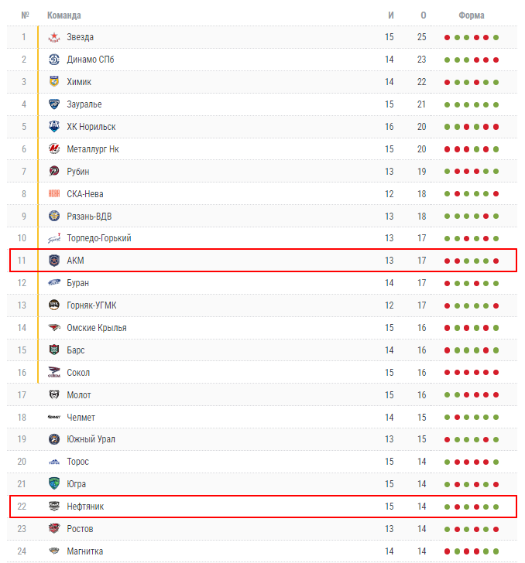525x563 pixels.
Task: Click the first form dot for Звезда
Action: pos(448,38)
